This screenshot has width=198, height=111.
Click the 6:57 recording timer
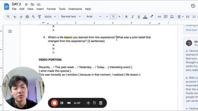click(77, 103)
